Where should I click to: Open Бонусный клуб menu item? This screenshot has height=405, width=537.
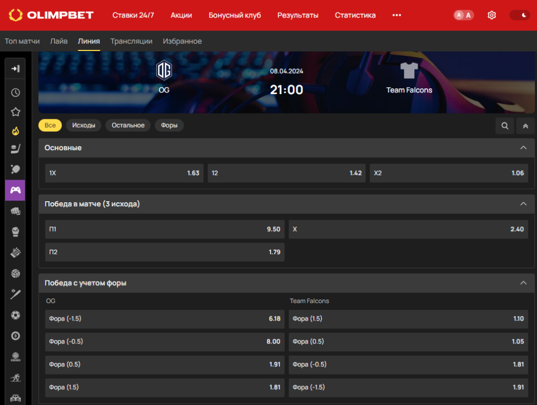234,15
